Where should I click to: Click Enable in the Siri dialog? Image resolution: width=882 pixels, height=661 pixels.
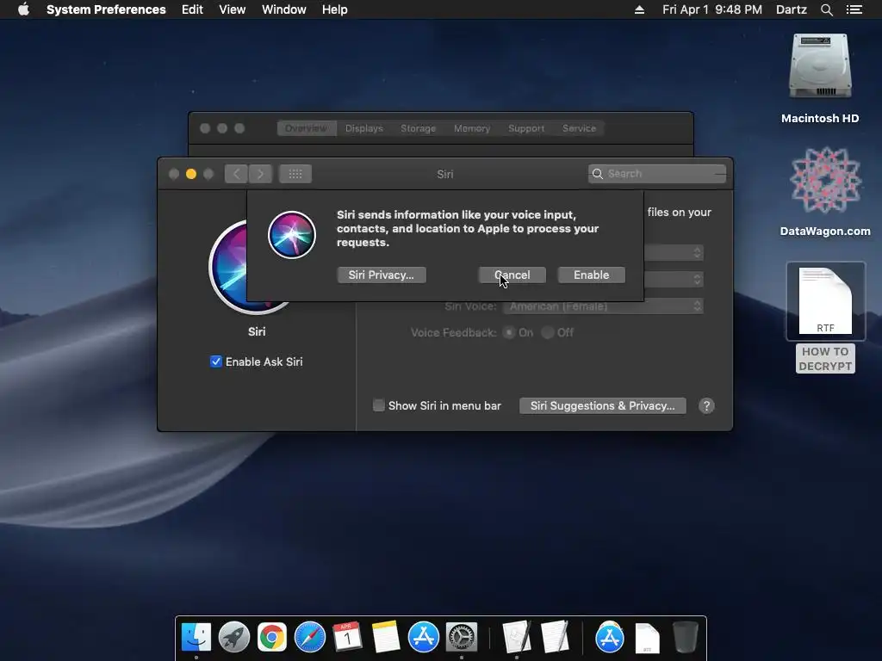tap(591, 275)
